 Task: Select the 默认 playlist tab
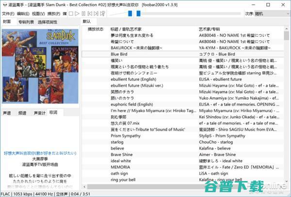coord(87,21)
